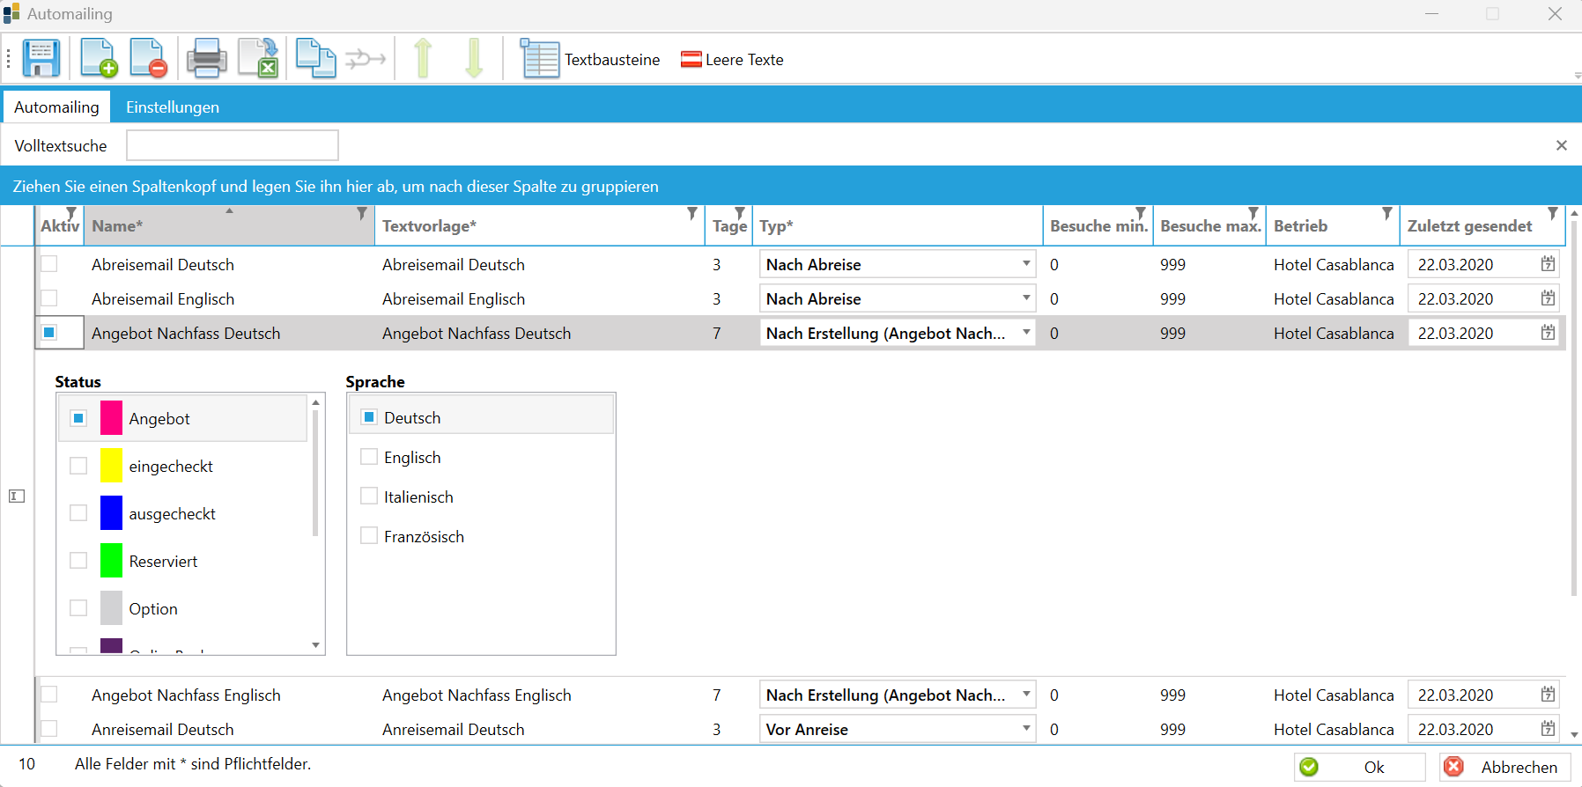Open Textbausteine

[x=589, y=59]
